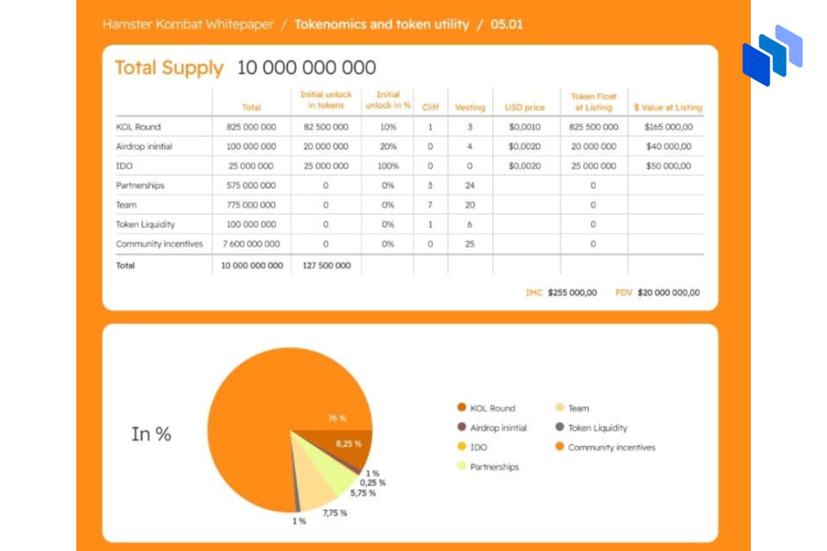827x551 pixels.
Task: Click the Community incentives total "7 600 000 000"
Action: (x=251, y=244)
